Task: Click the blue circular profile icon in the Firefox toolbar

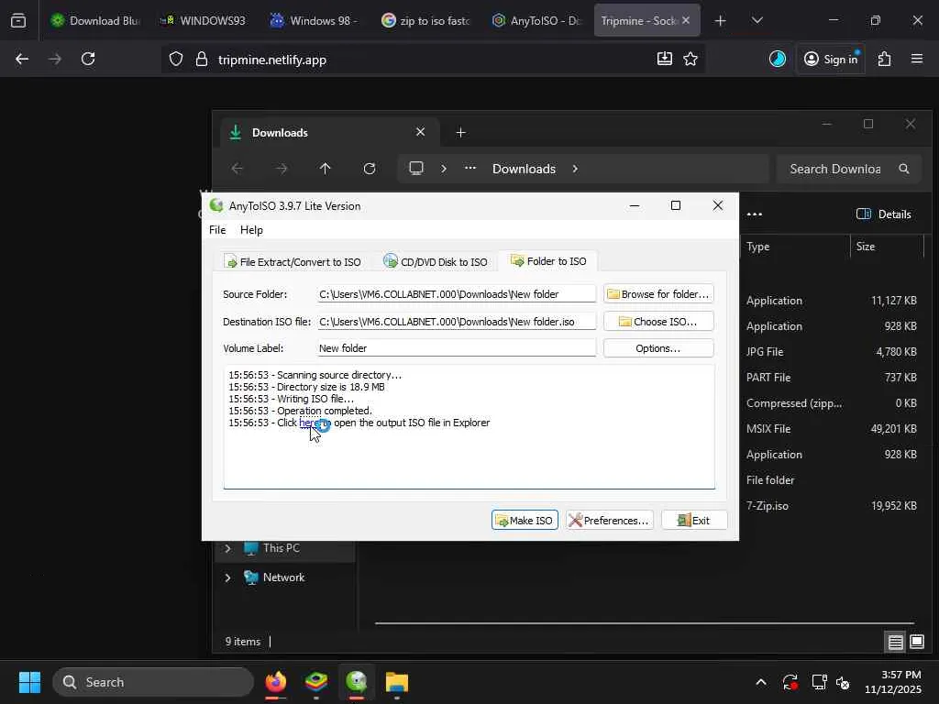Action: click(778, 59)
